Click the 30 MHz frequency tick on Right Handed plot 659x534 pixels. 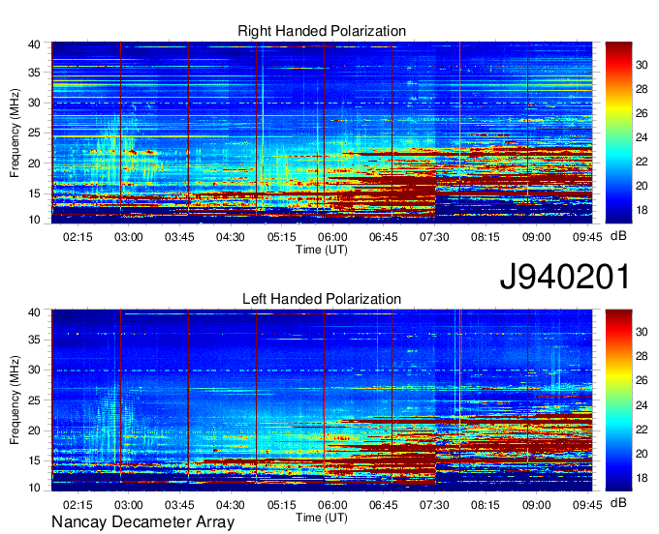34,103
